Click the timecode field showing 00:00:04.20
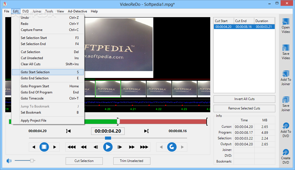The image size is (295, 170). coord(108,131)
